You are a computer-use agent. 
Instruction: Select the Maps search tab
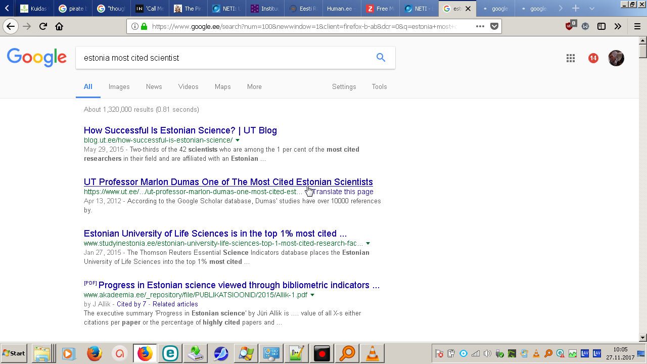pos(223,86)
